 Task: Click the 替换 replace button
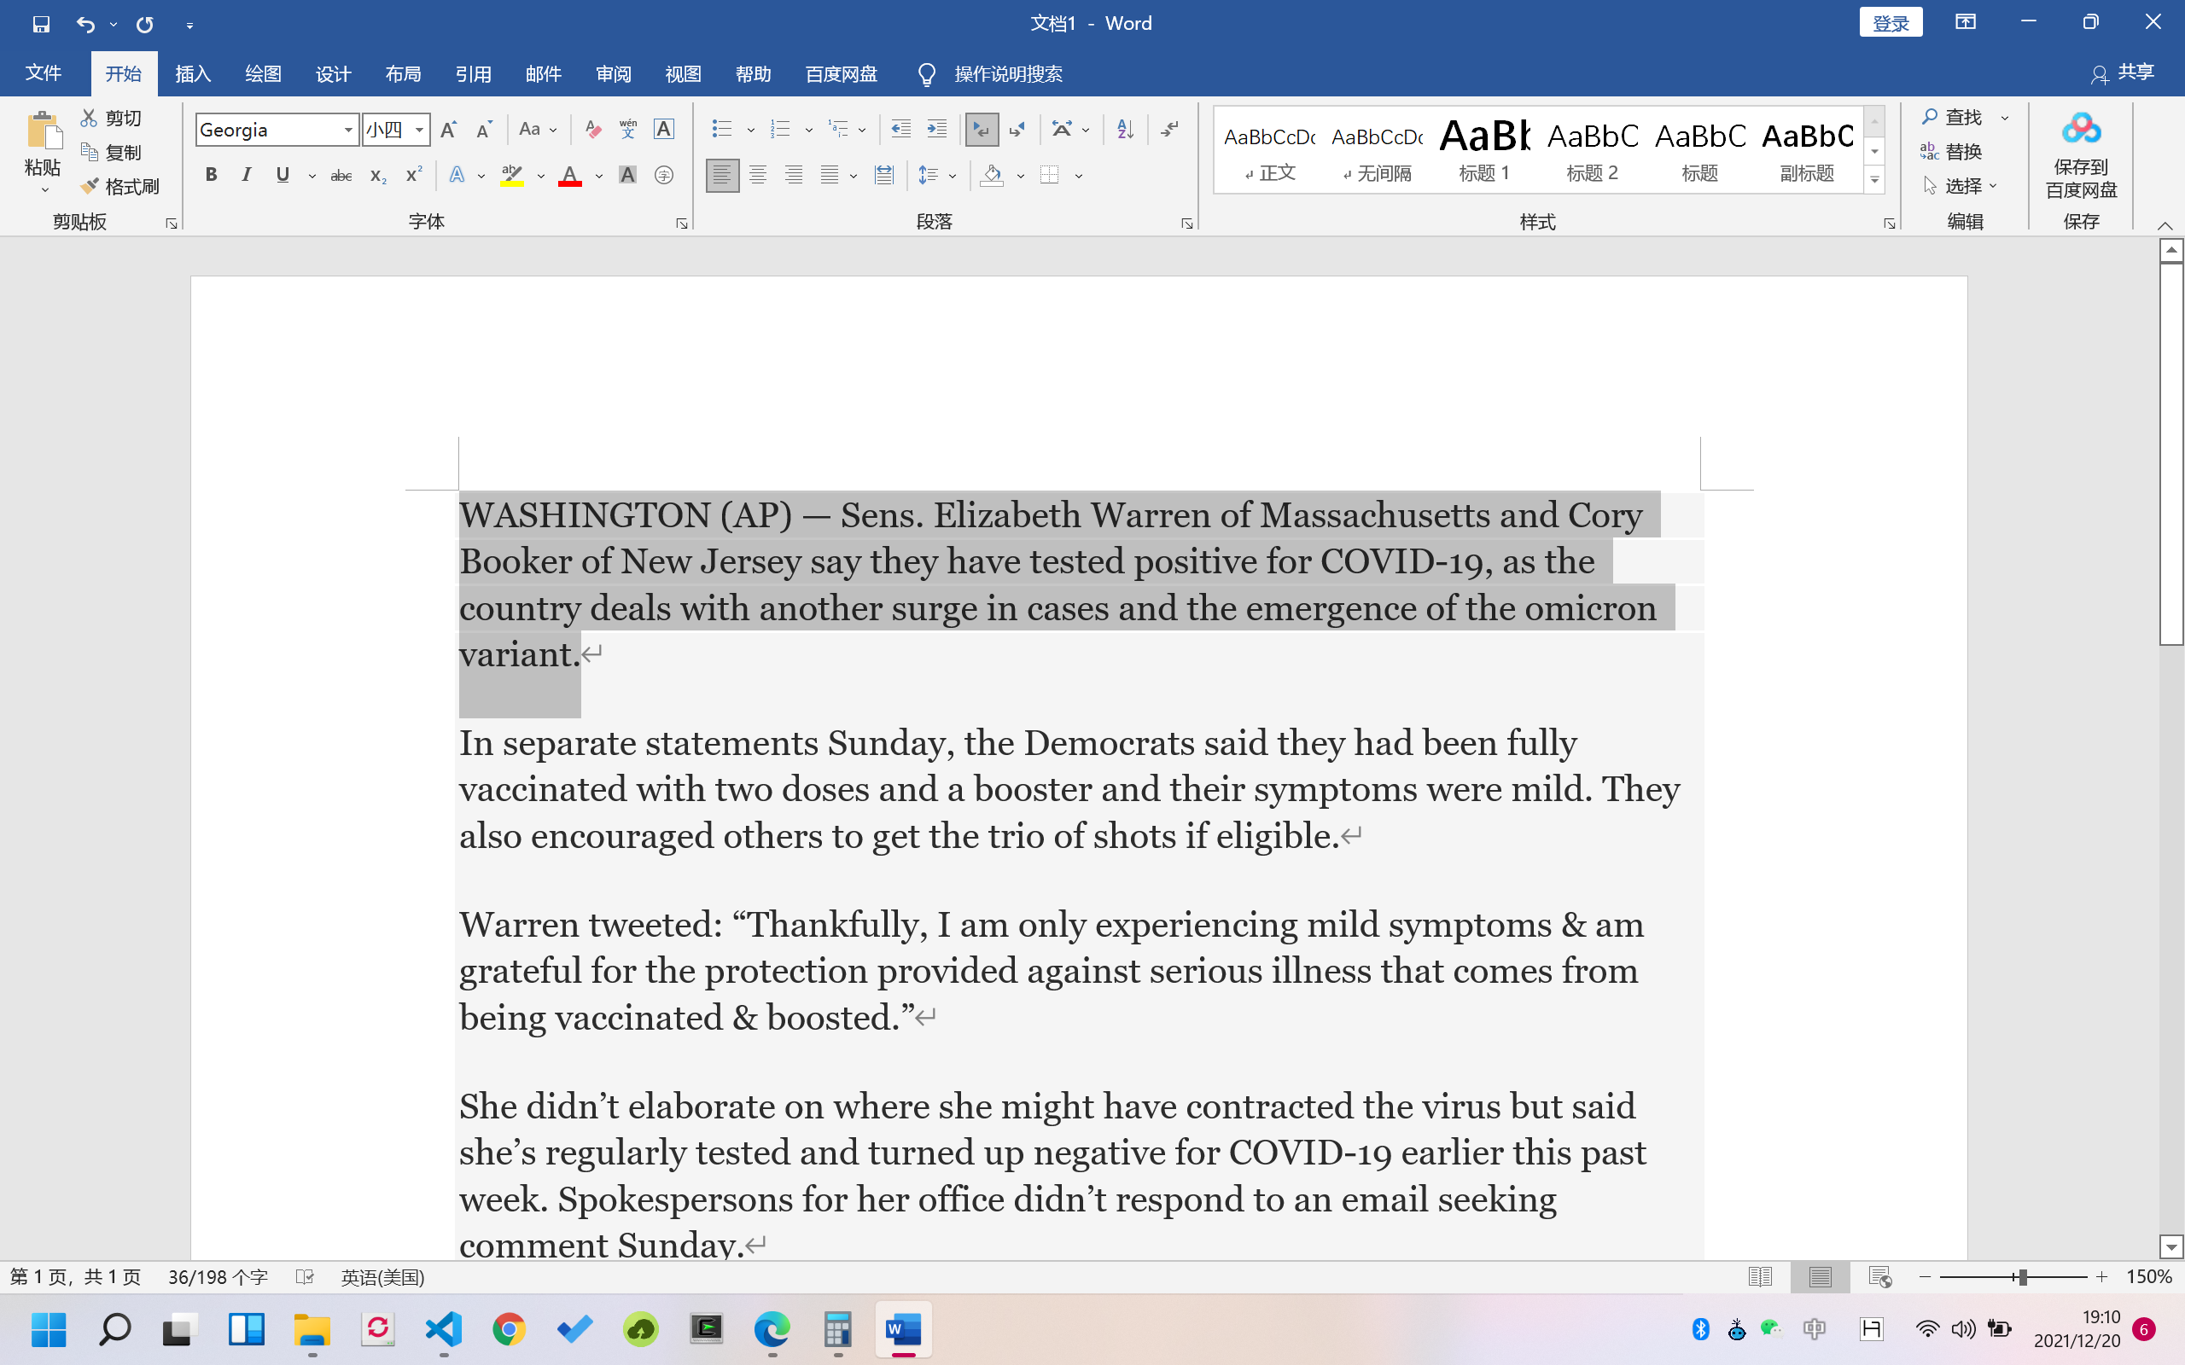[x=1952, y=152]
